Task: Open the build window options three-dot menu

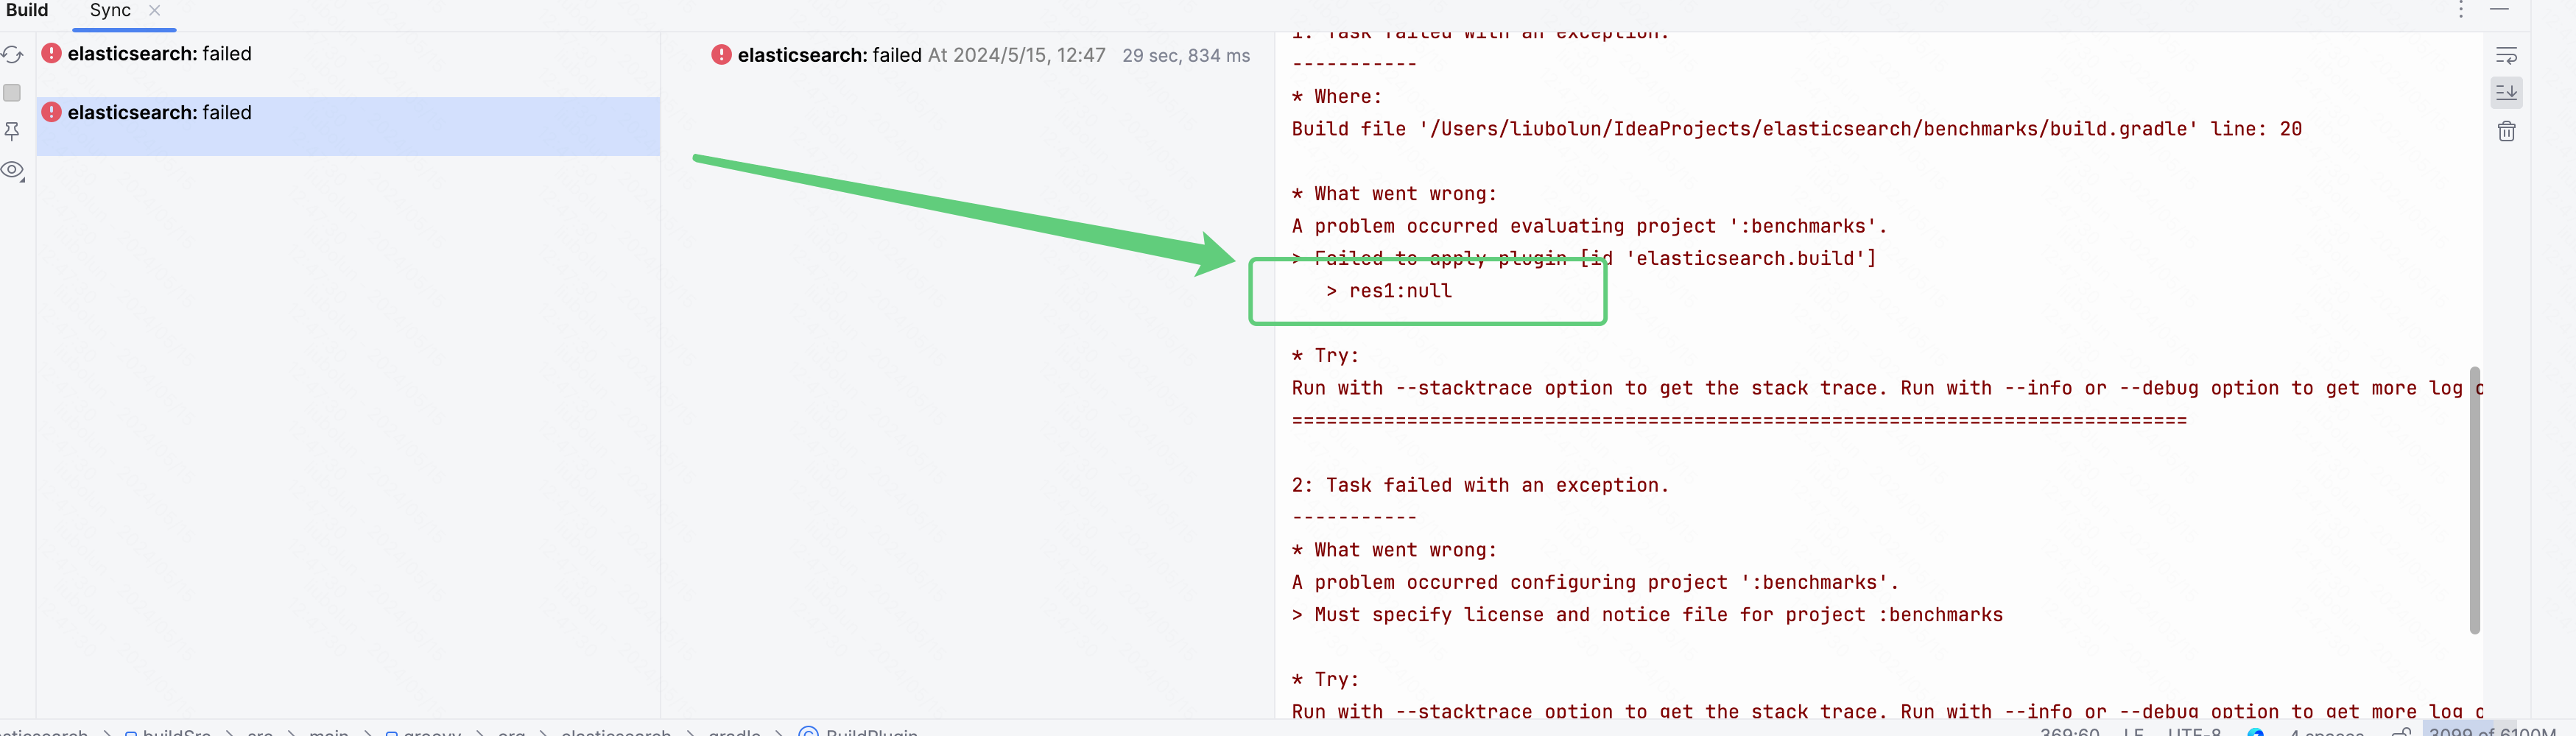Action: click(x=2460, y=10)
